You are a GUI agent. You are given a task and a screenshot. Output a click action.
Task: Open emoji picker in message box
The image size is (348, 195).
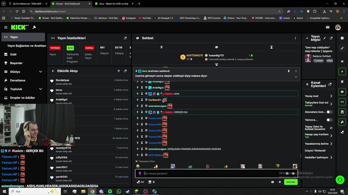pyautogui.click(x=293, y=173)
